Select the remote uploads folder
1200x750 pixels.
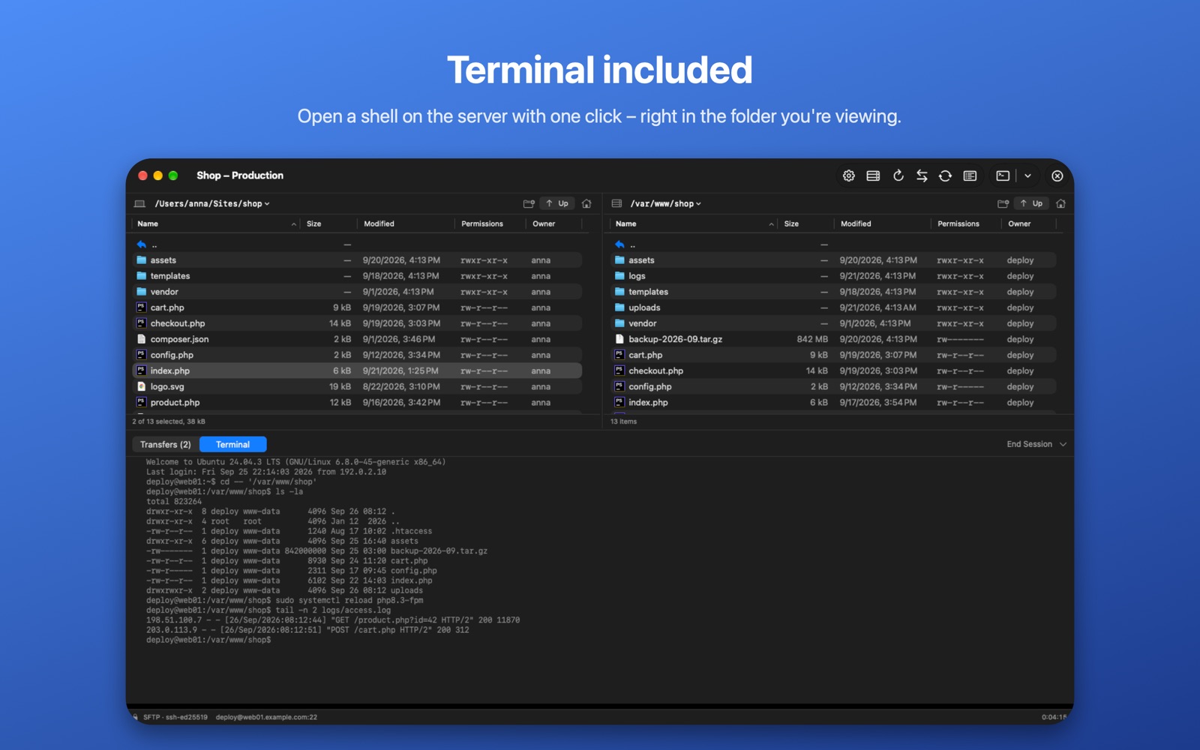[x=833, y=307]
